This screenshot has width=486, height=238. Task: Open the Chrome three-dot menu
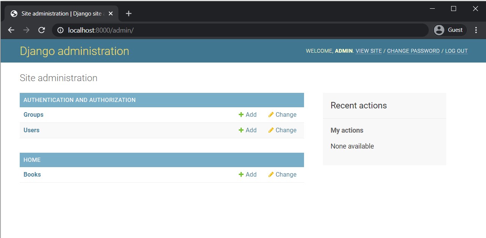476,30
